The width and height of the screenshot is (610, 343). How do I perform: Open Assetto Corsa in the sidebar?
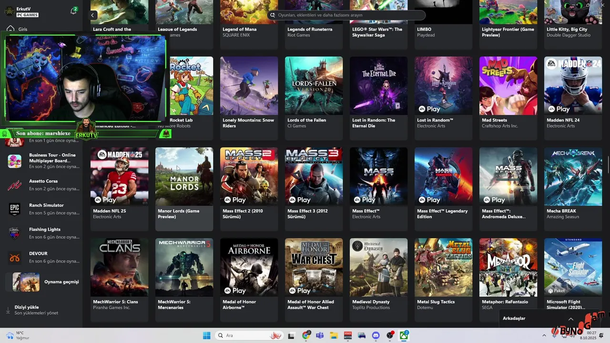tap(44, 185)
